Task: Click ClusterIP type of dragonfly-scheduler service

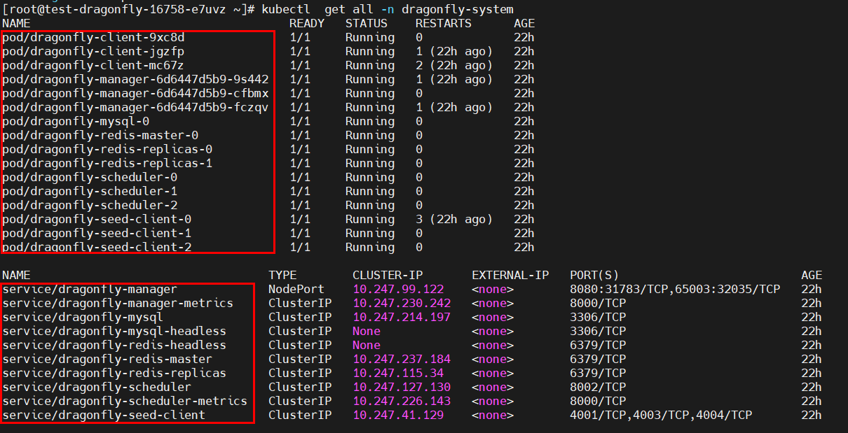Action: 300,387
